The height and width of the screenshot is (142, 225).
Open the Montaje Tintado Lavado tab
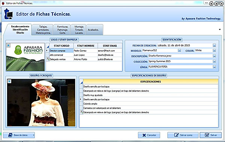[x=79, y=30]
